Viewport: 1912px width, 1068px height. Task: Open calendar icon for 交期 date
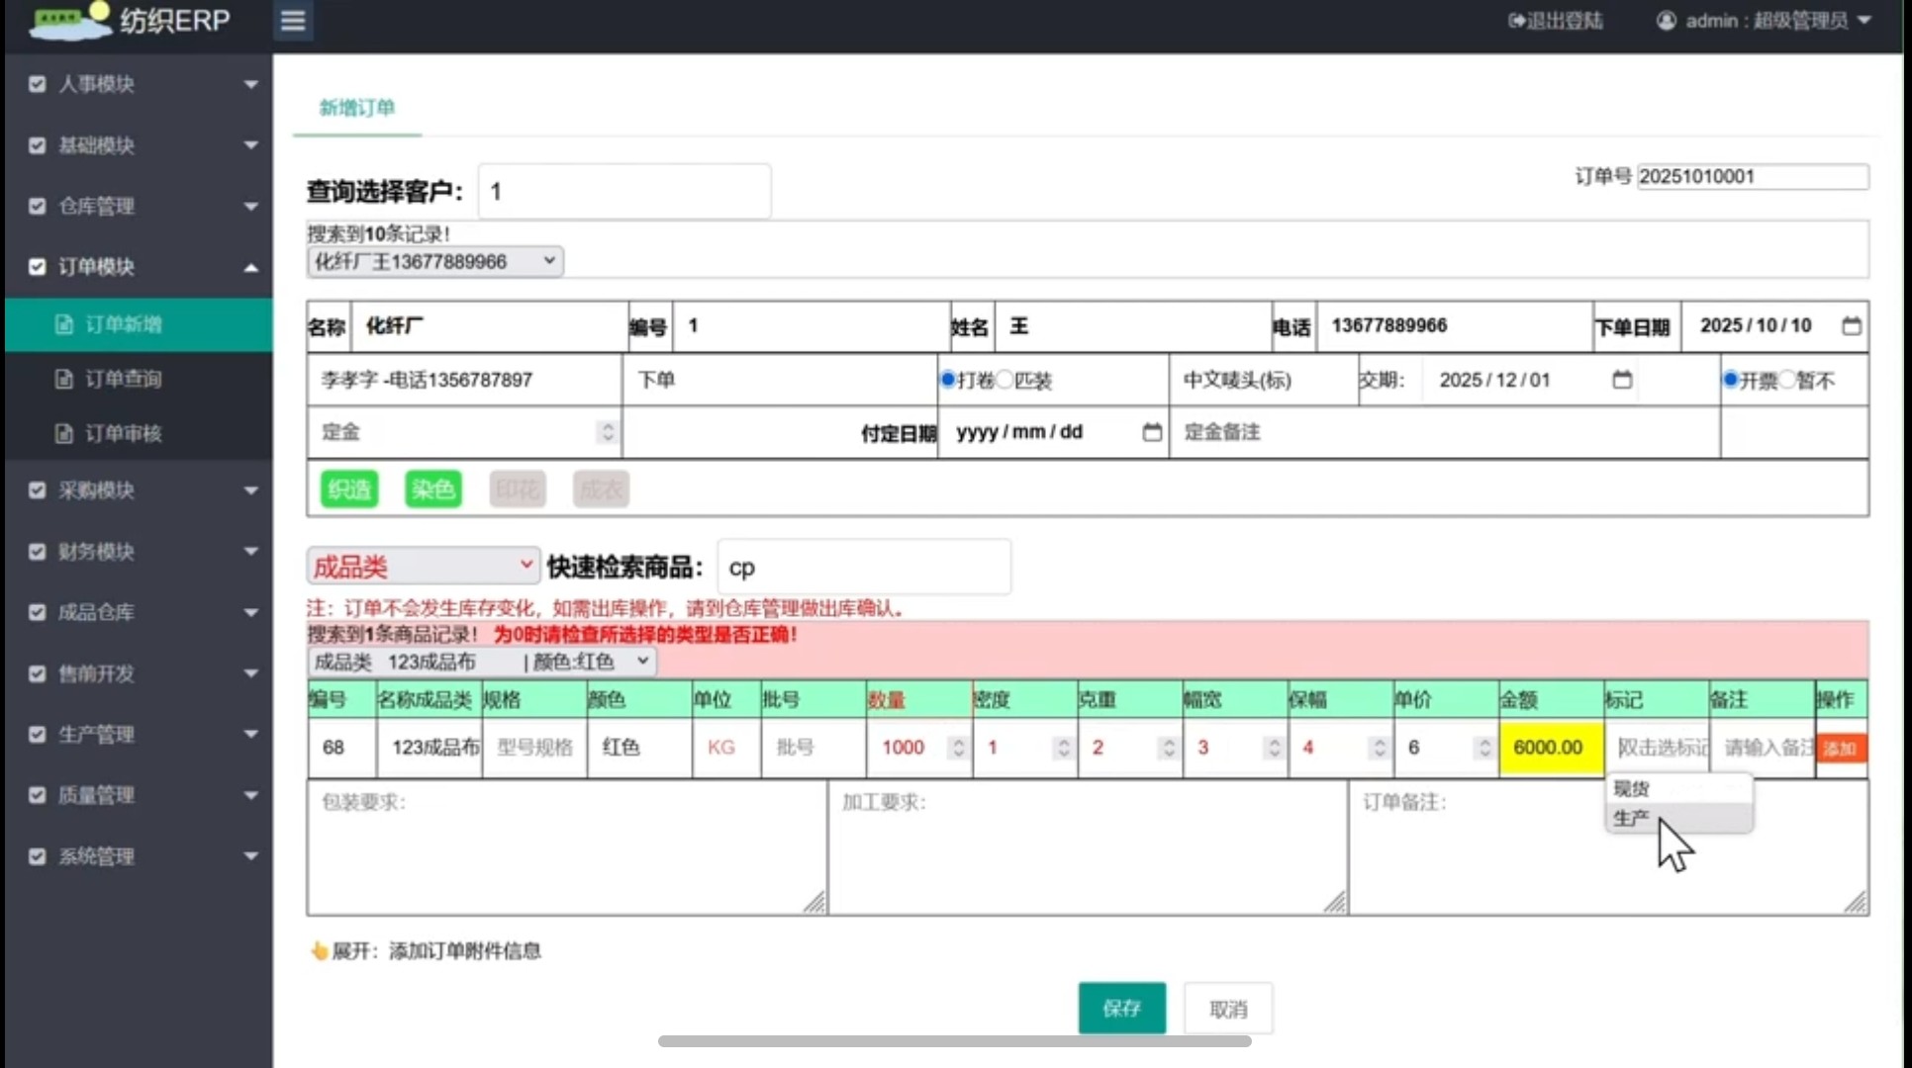coord(1621,380)
